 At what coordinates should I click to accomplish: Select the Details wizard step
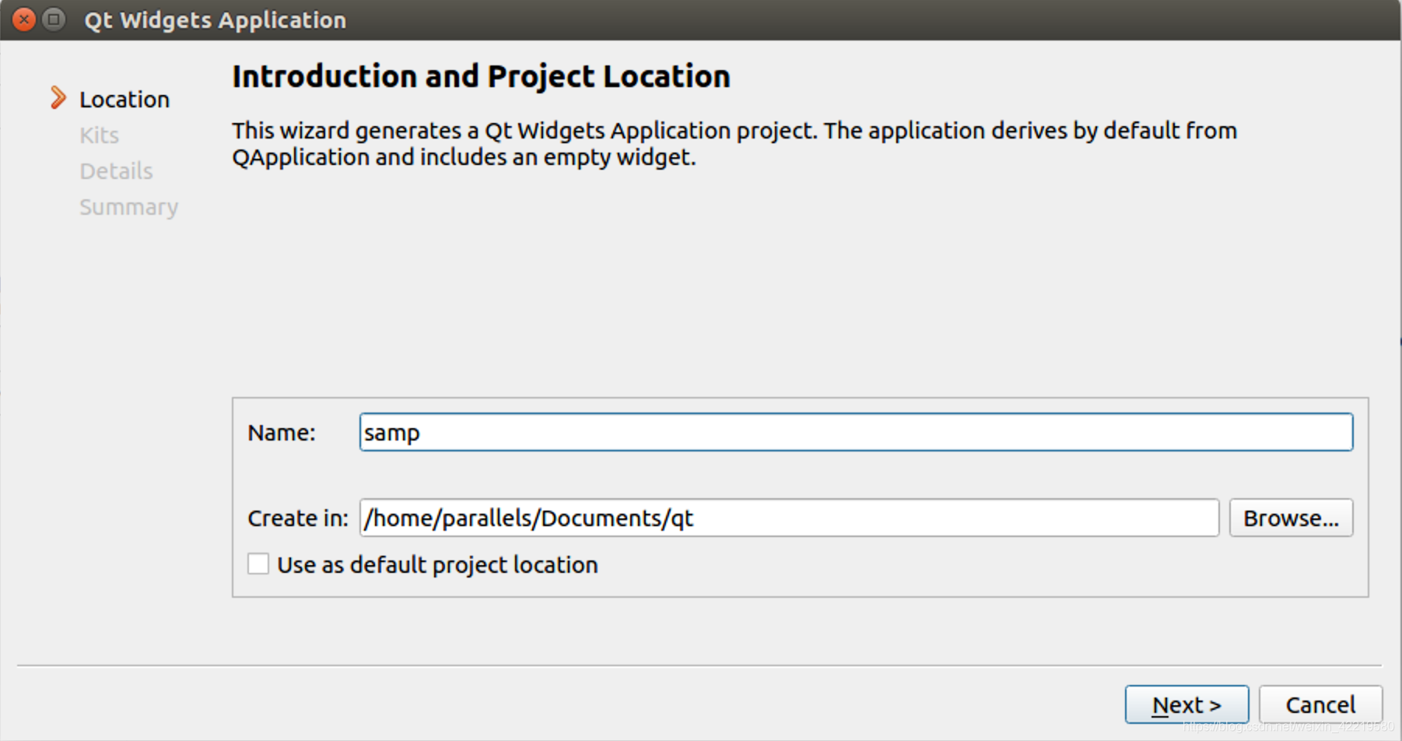[117, 171]
